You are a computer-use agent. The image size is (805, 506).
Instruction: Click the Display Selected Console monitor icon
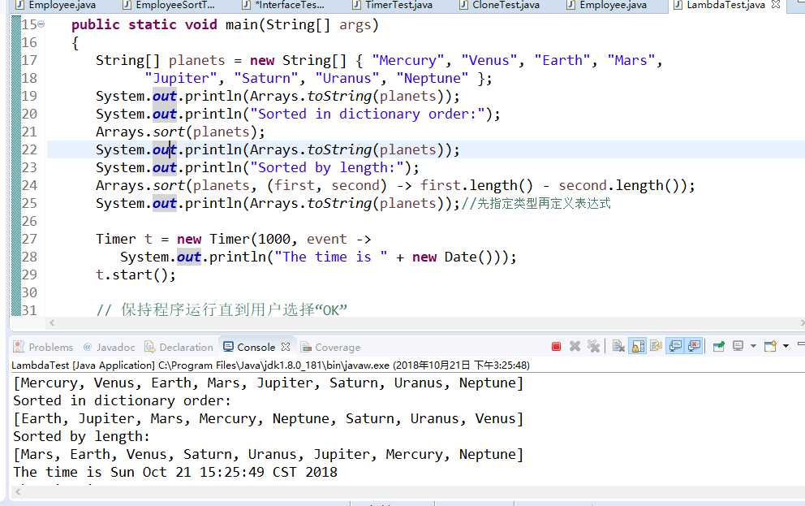click(738, 346)
